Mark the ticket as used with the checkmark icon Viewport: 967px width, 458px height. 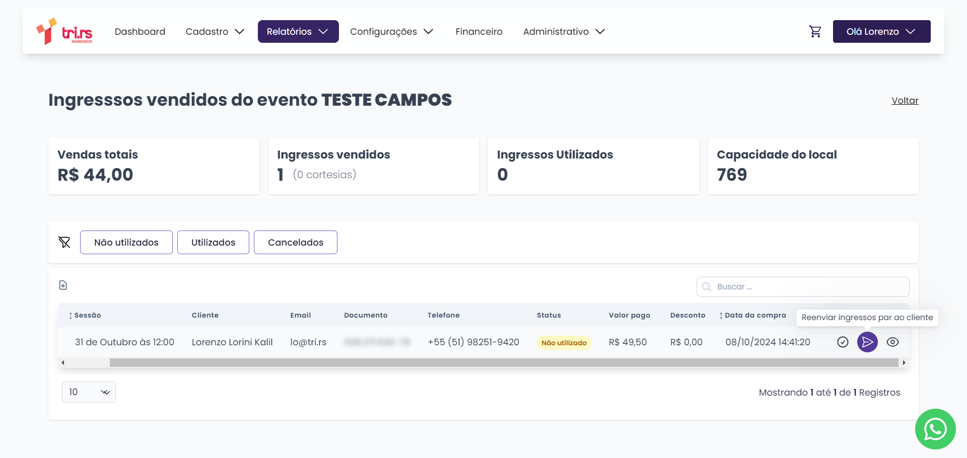(x=843, y=342)
